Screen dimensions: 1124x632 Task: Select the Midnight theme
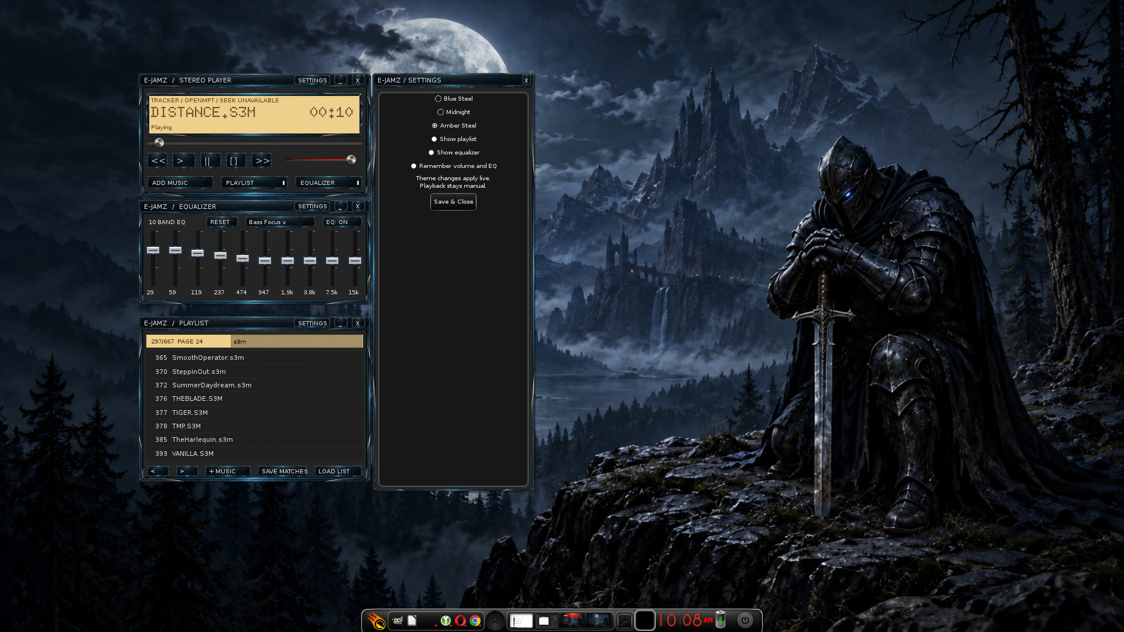[x=454, y=112]
